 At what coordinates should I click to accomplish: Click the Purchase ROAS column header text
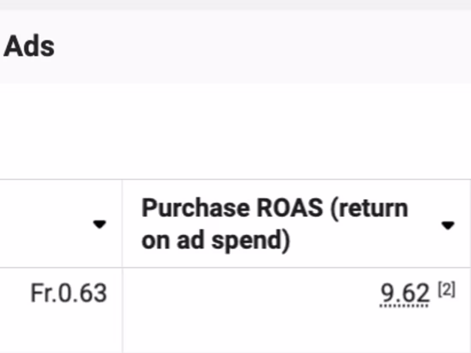click(x=274, y=224)
